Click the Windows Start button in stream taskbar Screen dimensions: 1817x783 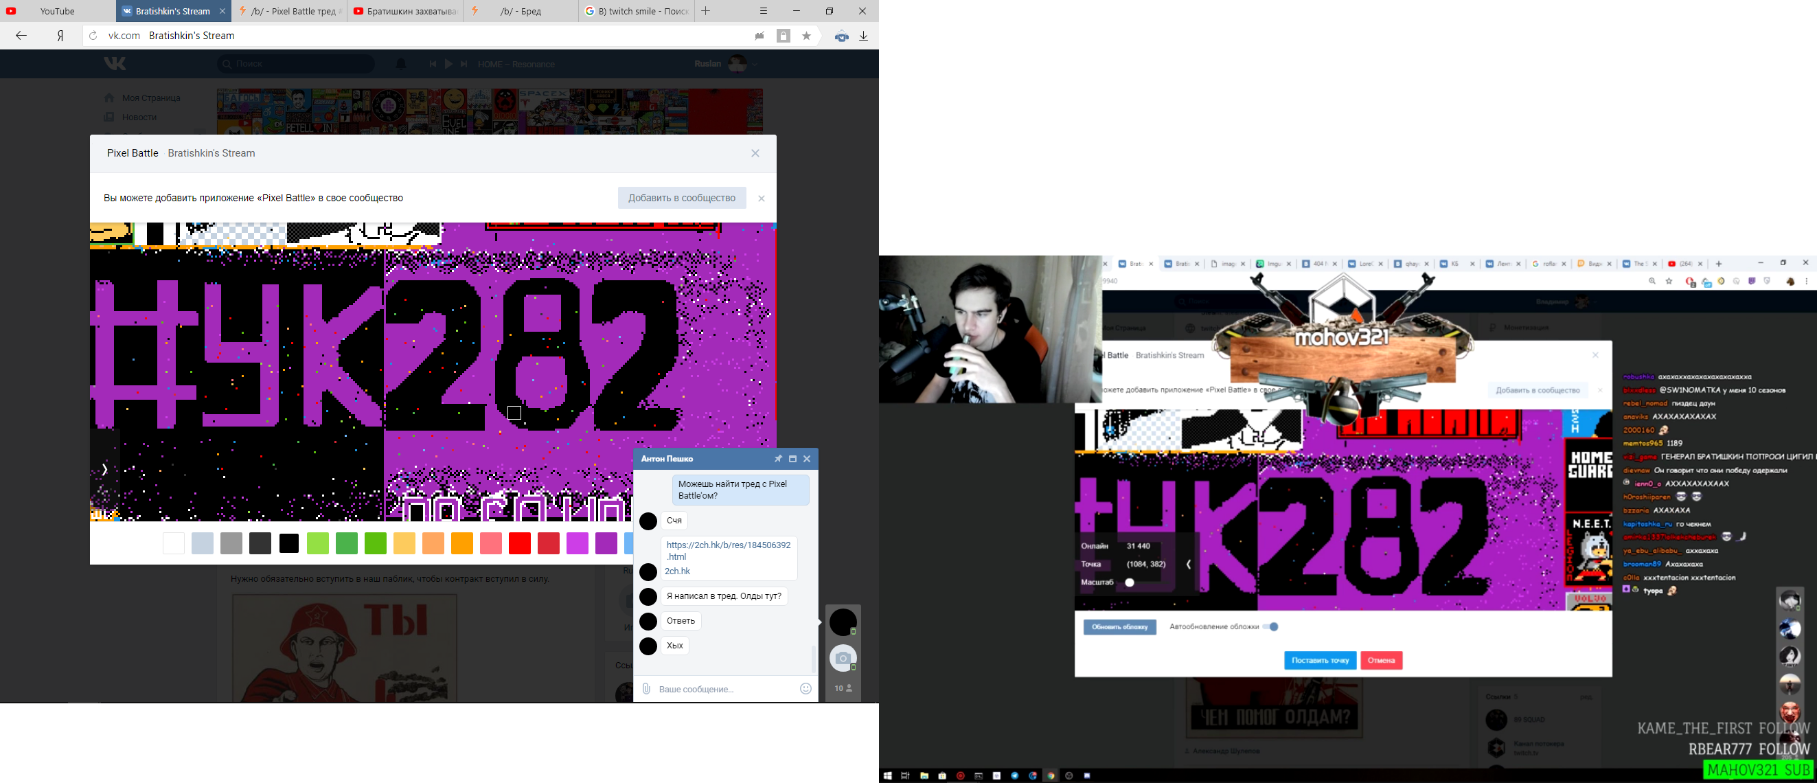click(x=887, y=776)
